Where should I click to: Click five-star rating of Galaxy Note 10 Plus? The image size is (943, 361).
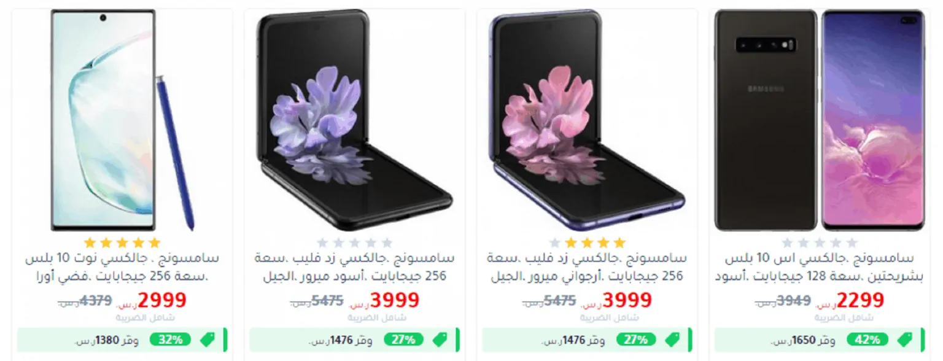click(122, 243)
